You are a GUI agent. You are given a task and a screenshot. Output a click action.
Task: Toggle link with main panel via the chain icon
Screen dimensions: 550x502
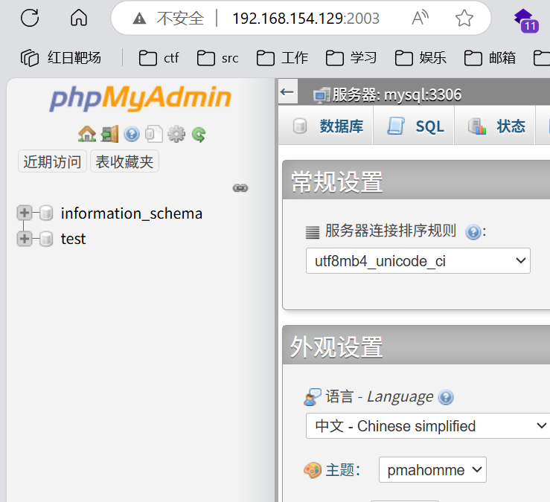point(240,188)
